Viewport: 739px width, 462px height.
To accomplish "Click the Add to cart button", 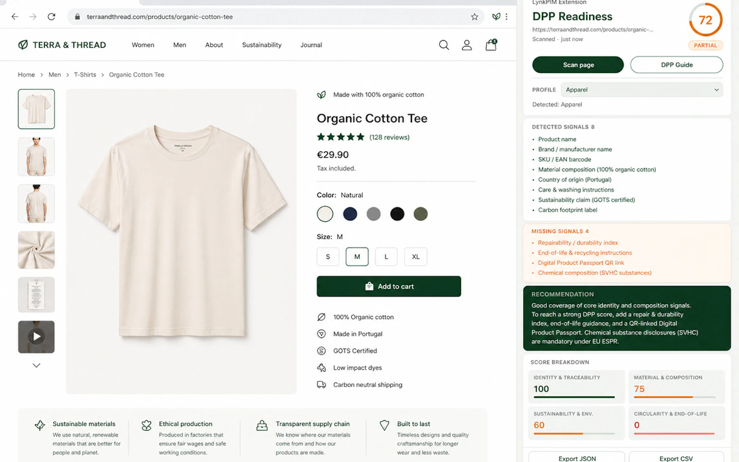I will (389, 286).
